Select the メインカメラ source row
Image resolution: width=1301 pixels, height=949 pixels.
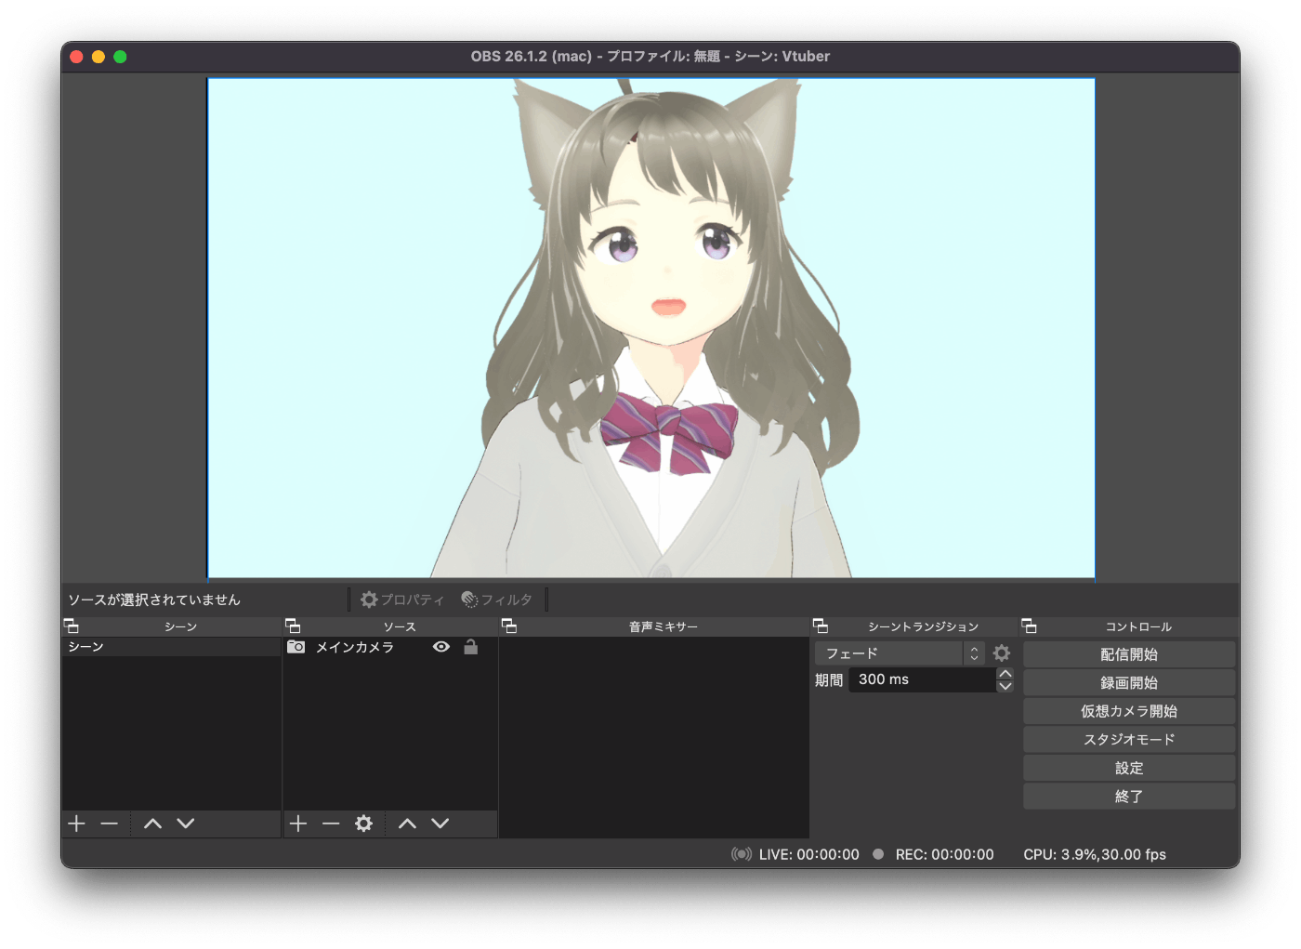point(390,647)
